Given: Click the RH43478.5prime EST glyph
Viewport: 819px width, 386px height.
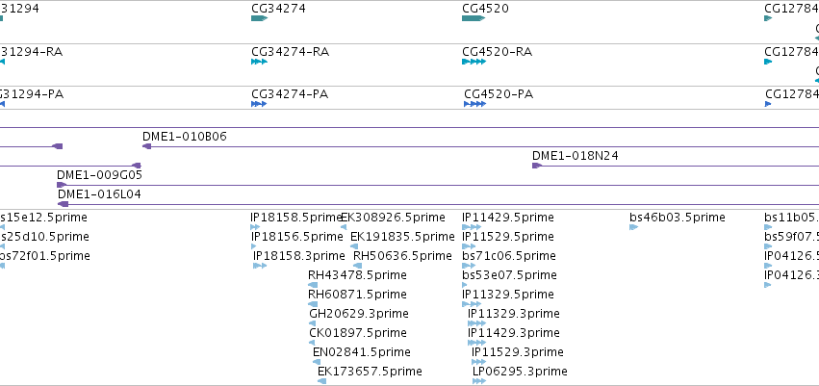Looking at the screenshot, I should tap(313, 285).
